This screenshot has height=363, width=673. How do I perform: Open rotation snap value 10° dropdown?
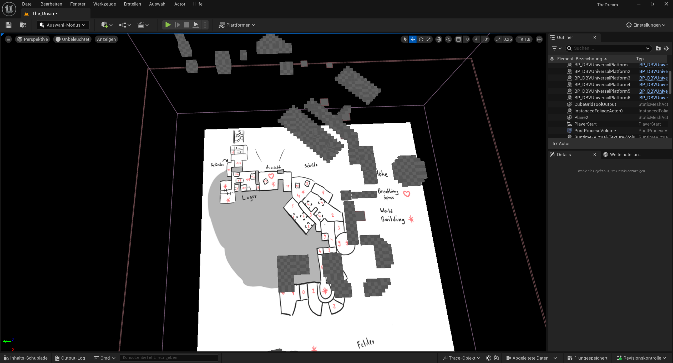(485, 39)
